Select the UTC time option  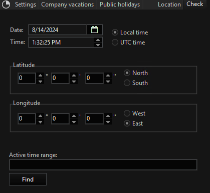tap(128, 42)
